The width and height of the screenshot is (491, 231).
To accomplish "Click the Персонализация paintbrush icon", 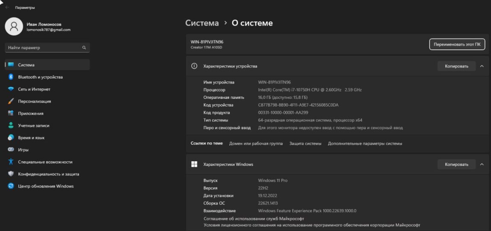I will (11, 101).
